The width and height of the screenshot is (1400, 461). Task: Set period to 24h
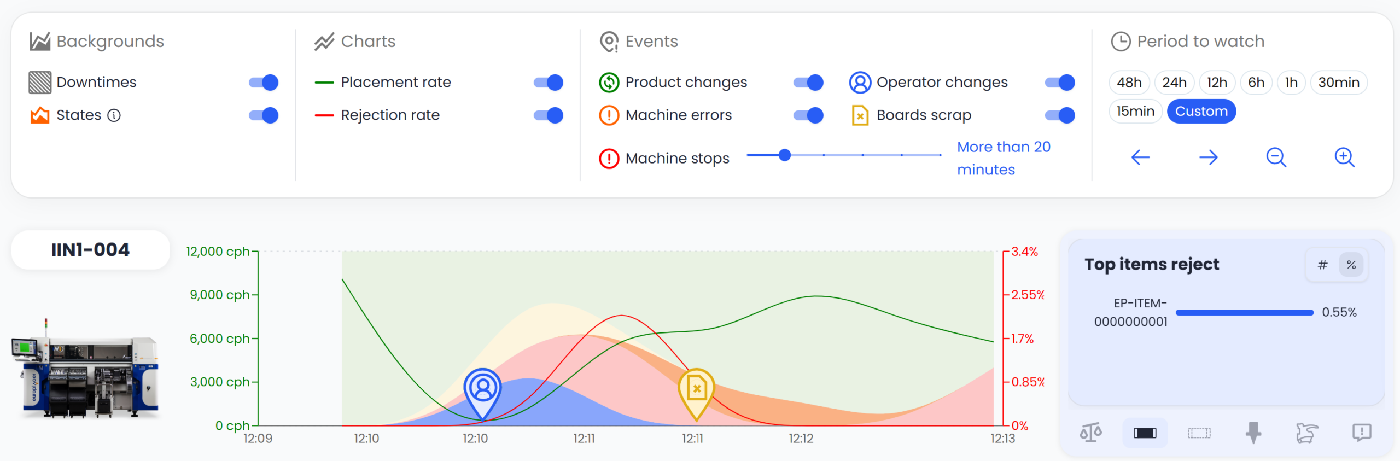tap(1174, 83)
